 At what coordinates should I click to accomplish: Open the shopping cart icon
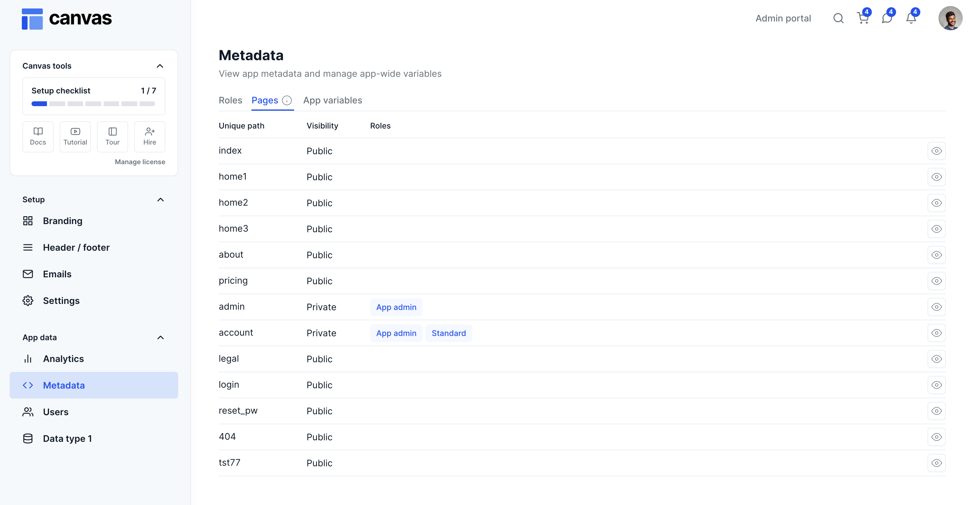coord(862,18)
